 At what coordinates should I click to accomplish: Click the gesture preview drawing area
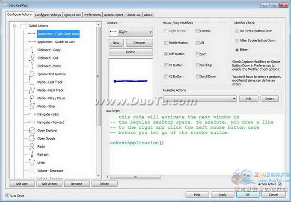(131, 80)
